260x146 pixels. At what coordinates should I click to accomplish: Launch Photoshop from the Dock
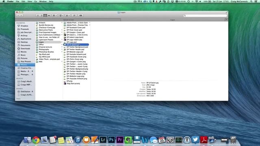pos(111,140)
